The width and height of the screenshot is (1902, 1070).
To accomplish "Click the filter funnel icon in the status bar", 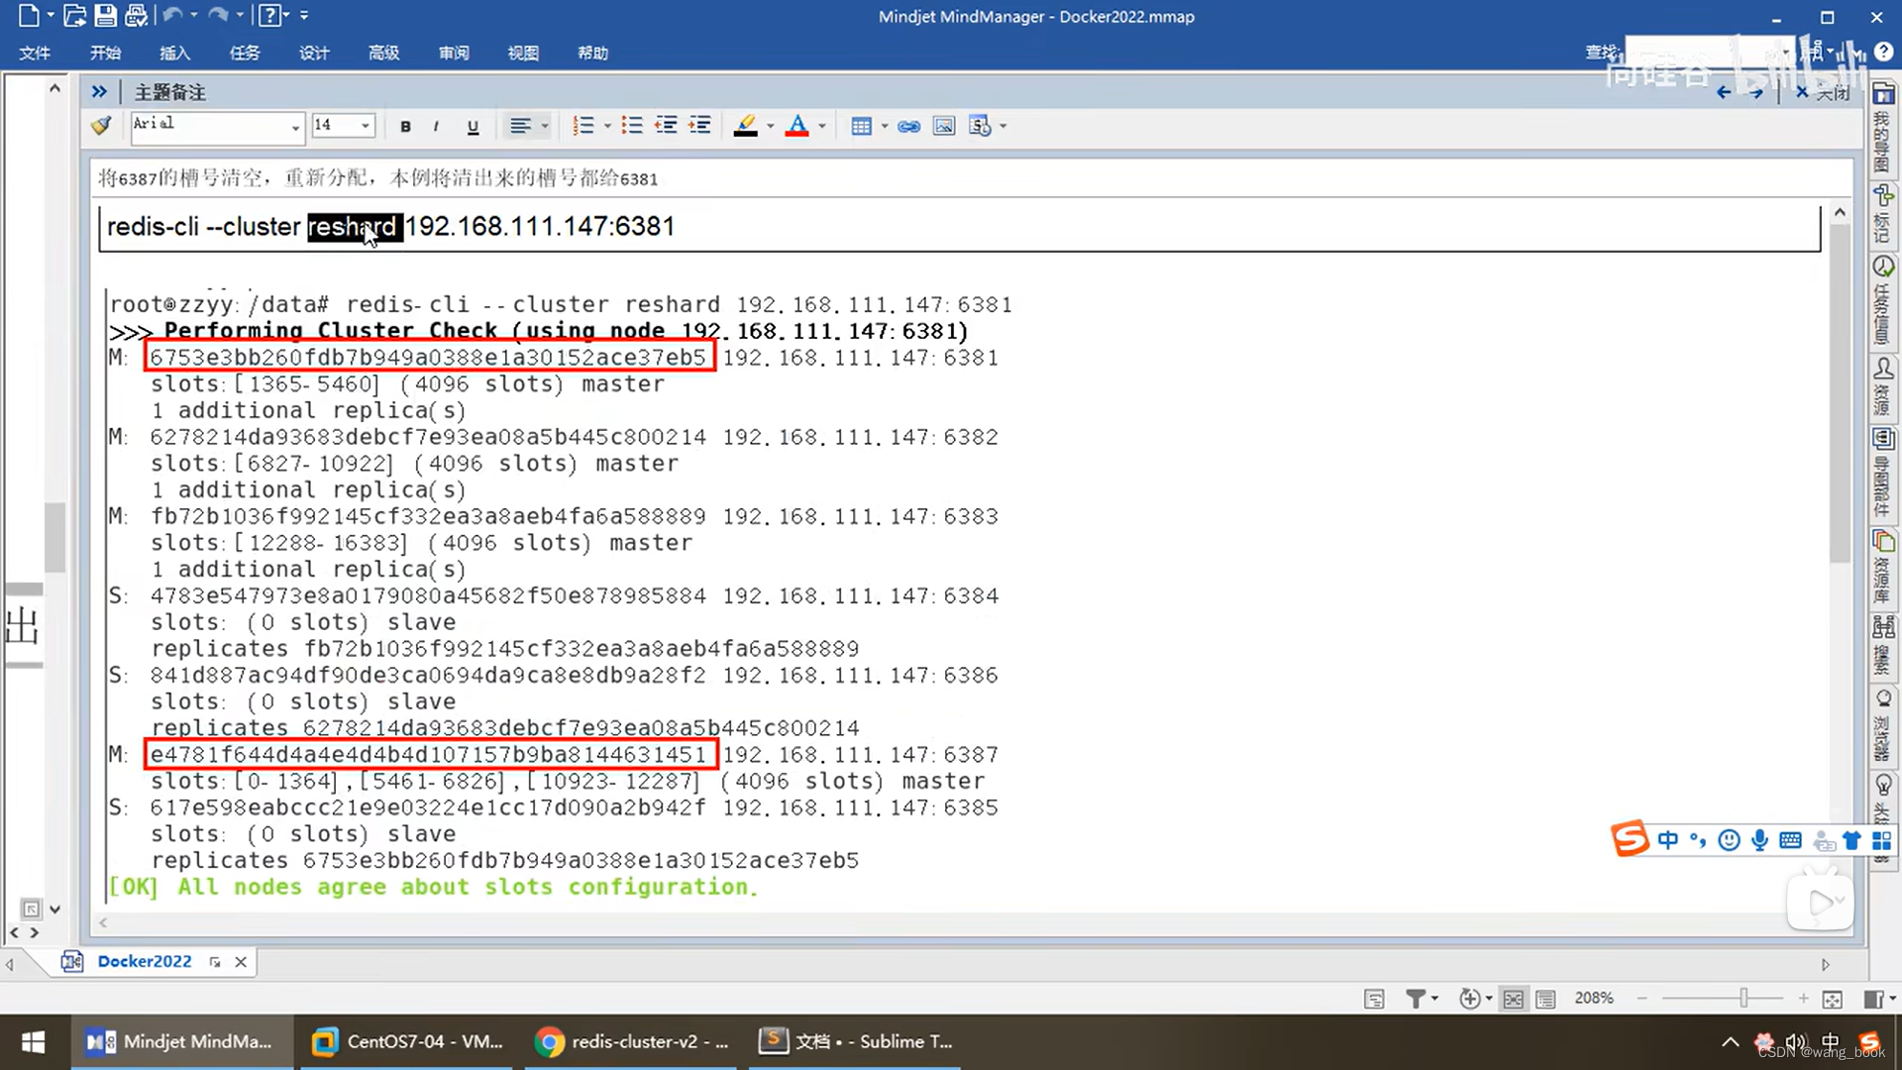I will click(1416, 999).
